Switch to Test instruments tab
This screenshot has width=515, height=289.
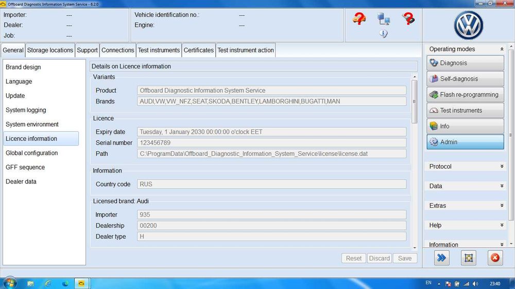pos(159,50)
